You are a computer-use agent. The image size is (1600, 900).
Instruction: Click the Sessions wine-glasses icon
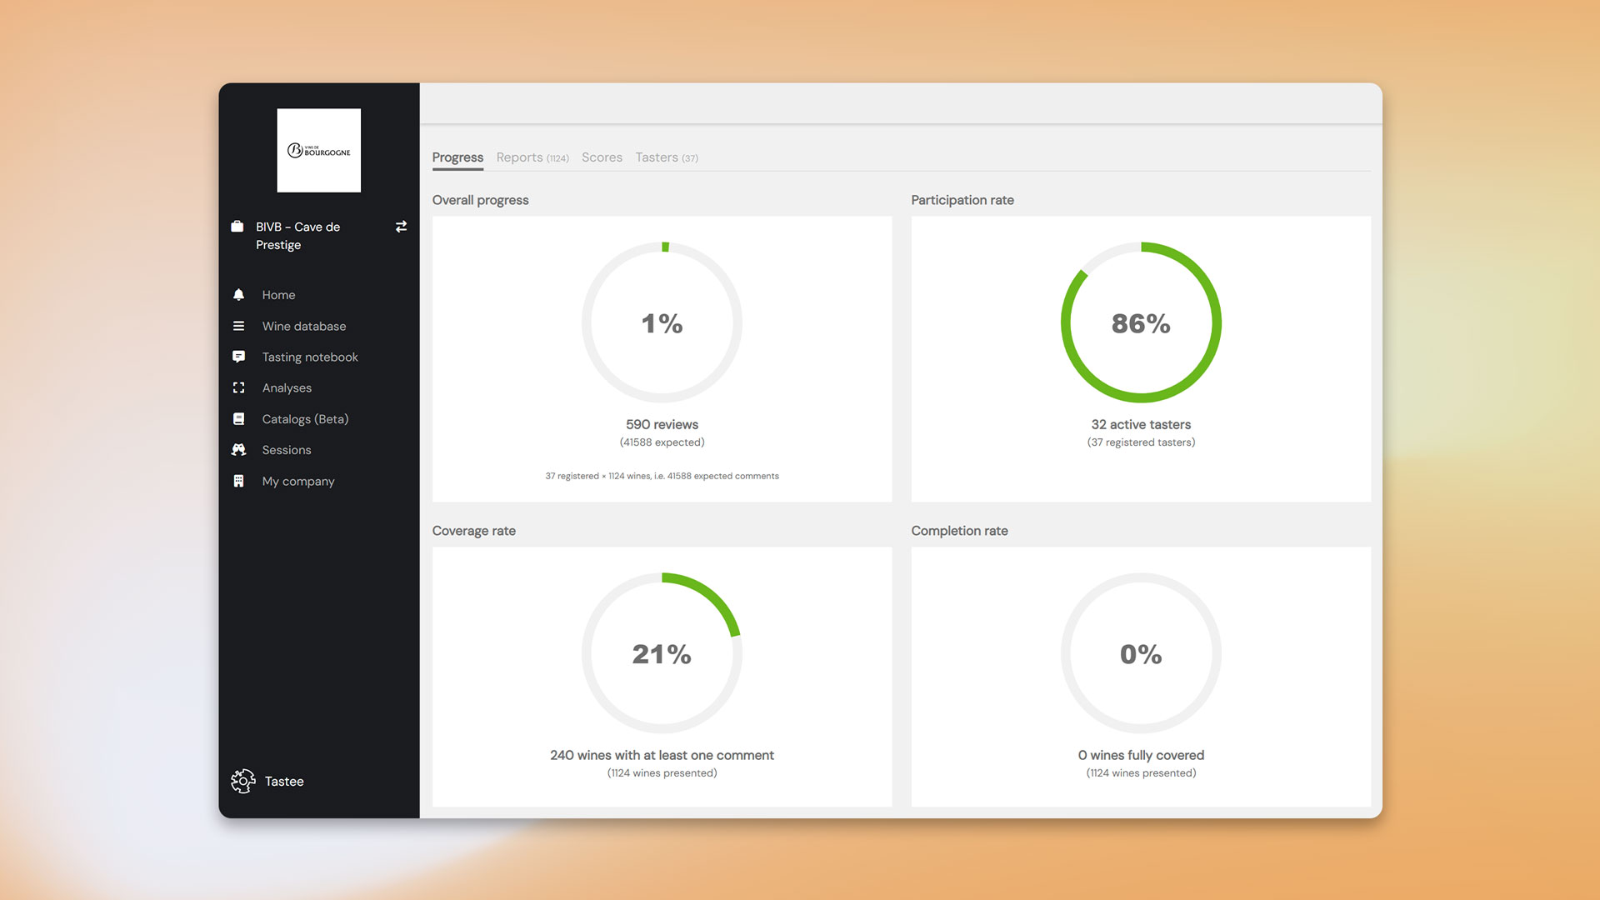tap(240, 449)
